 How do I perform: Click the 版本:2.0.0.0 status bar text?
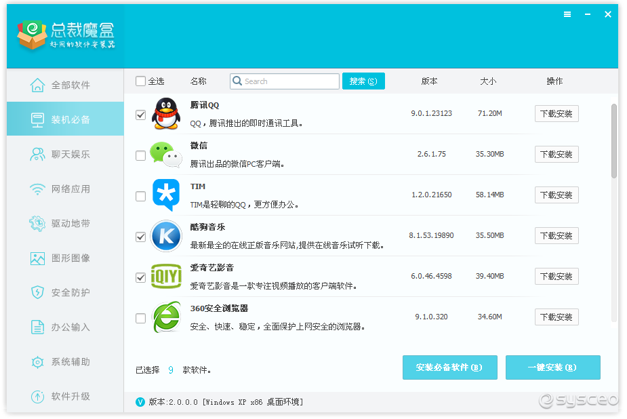coord(226,402)
